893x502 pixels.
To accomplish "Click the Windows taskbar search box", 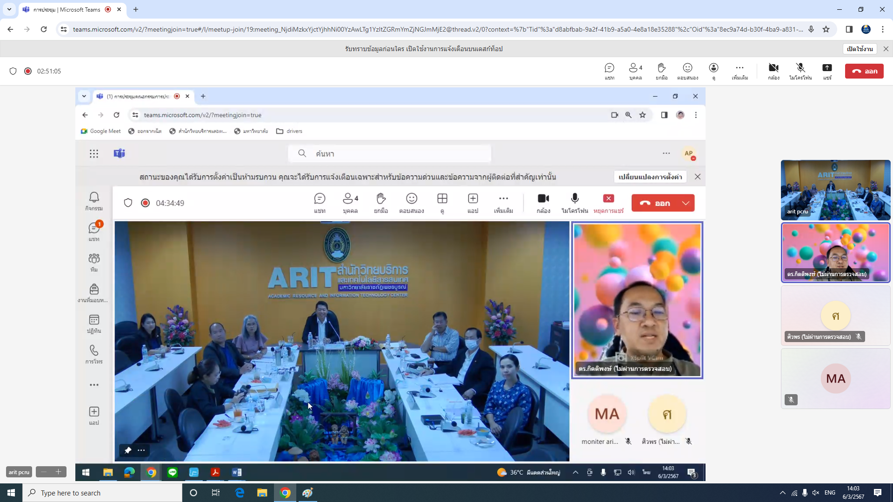I will click(102, 493).
